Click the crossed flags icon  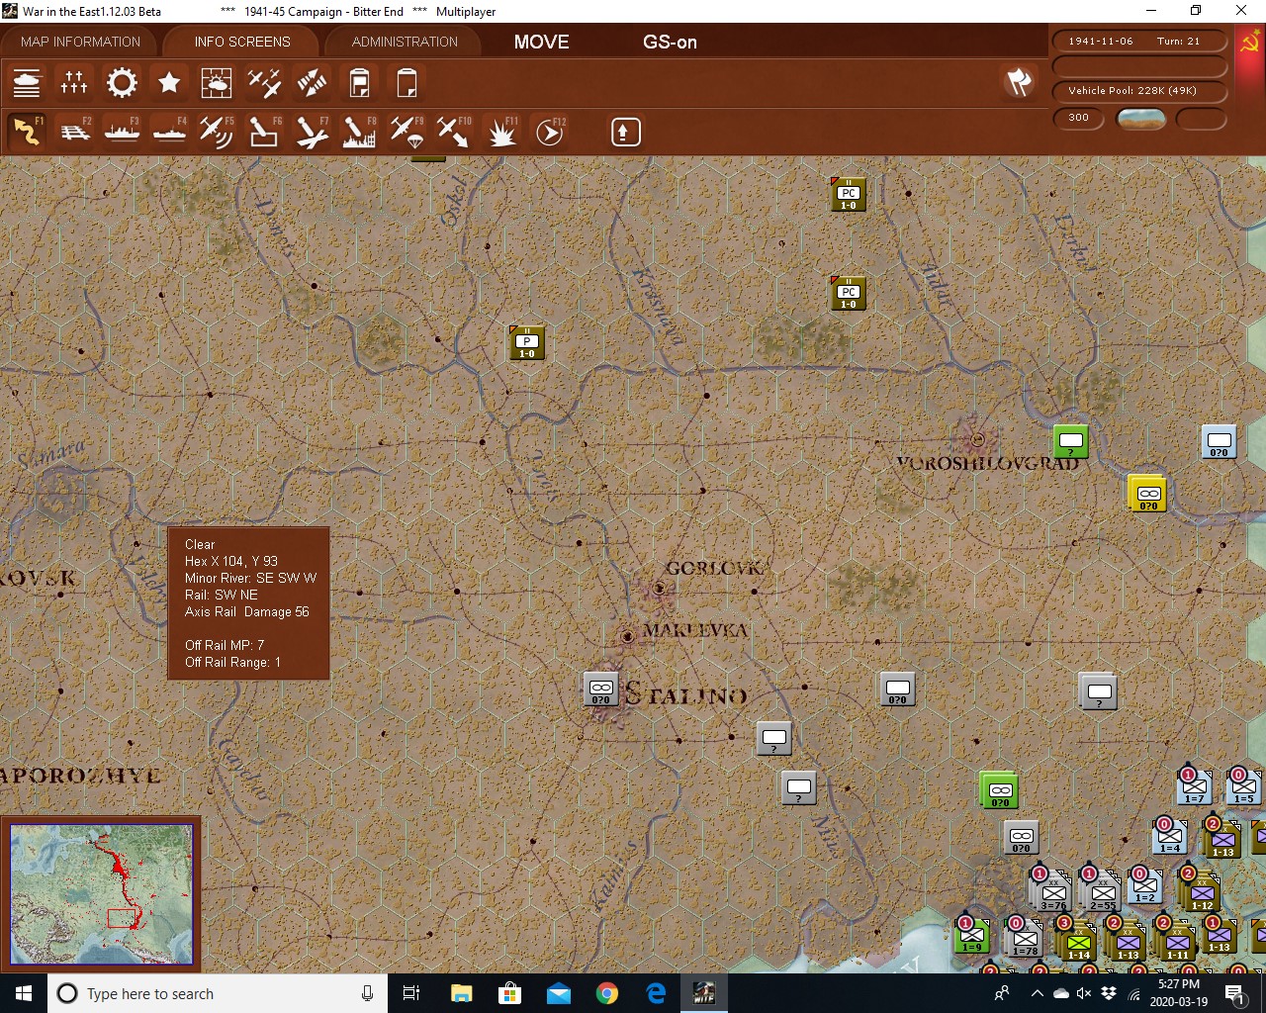point(1019,82)
